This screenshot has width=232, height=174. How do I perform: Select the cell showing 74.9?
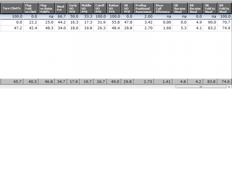(225, 28)
